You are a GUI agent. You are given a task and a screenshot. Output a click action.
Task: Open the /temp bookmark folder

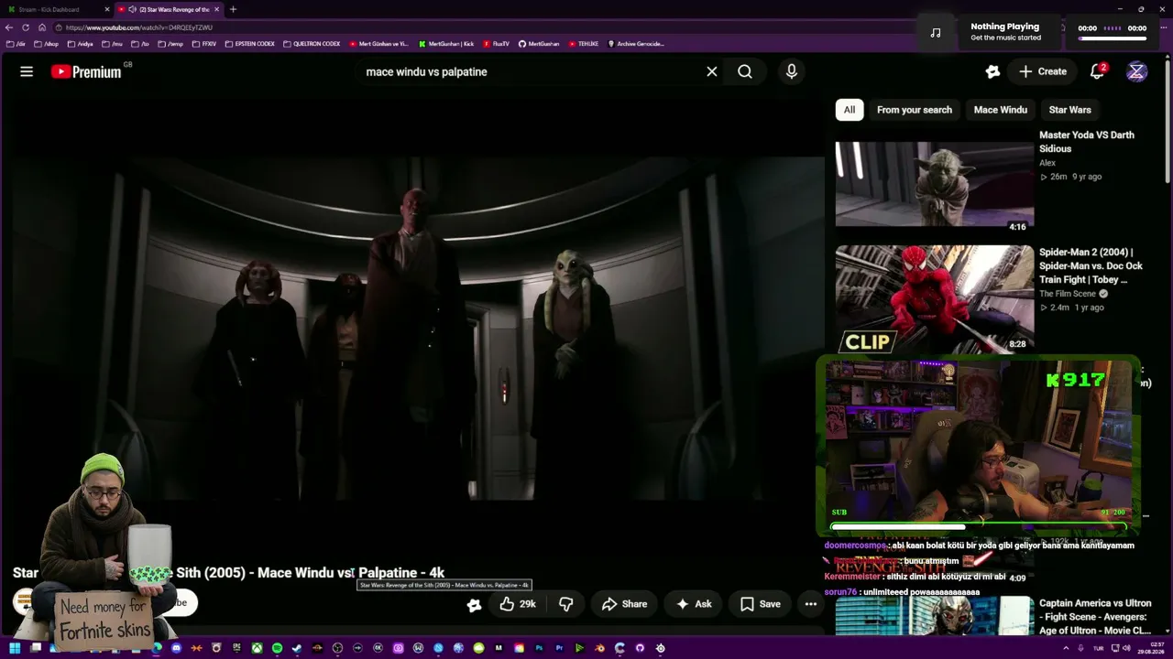point(170,44)
